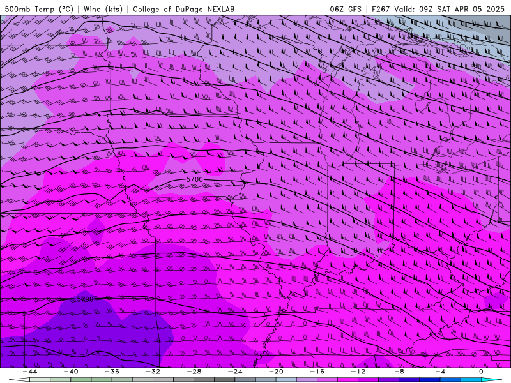Click the -12 colorbar tick label
The image size is (511, 383).
(x=358, y=372)
